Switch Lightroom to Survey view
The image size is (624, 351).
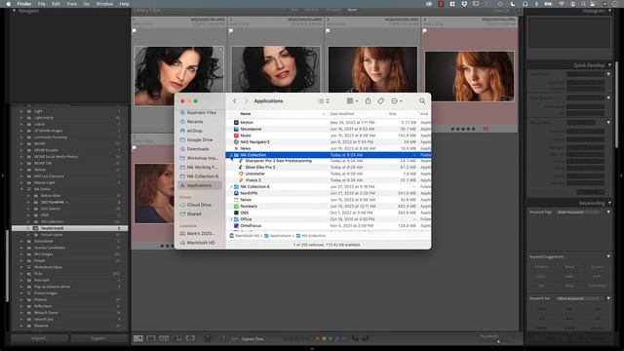click(x=177, y=338)
